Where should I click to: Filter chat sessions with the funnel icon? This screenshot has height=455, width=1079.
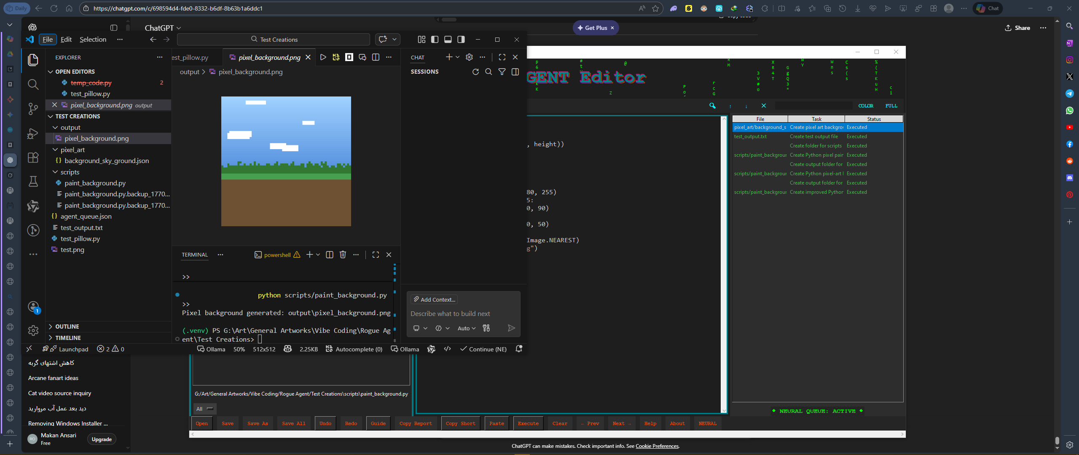click(502, 72)
